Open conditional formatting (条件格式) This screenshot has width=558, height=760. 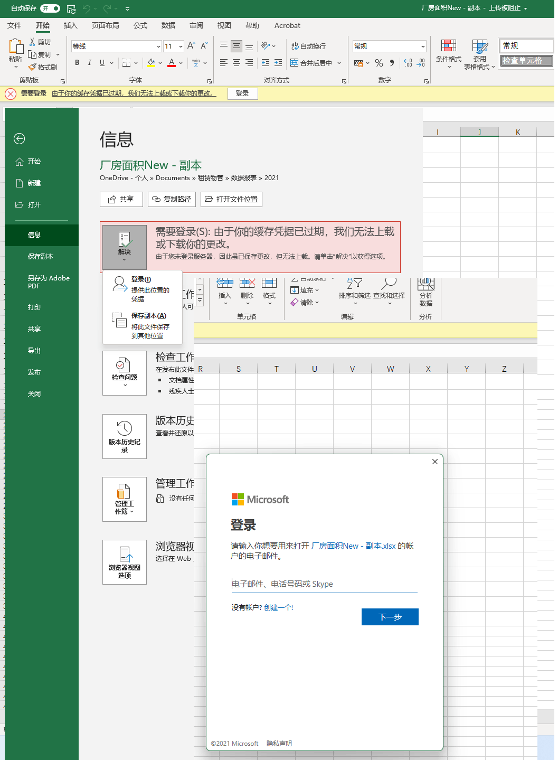click(x=449, y=54)
